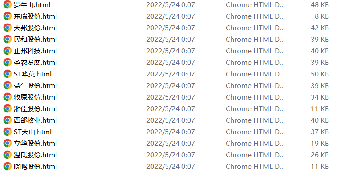
Task: Select the icon for 民和股份.html
Action: (8, 39)
